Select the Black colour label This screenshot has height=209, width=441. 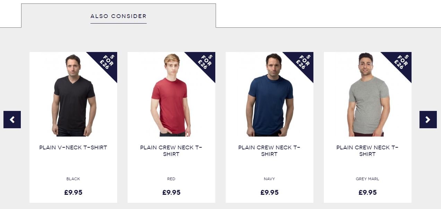coord(73,179)
